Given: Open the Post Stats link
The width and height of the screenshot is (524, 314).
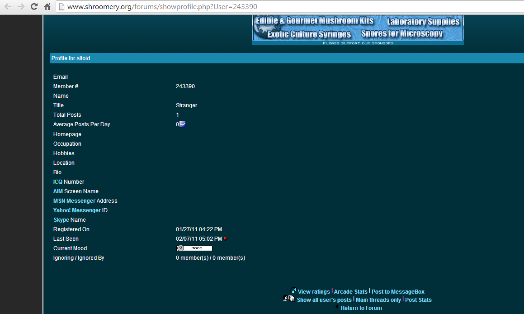Looking at the screenshot, I should pos(418,300).
